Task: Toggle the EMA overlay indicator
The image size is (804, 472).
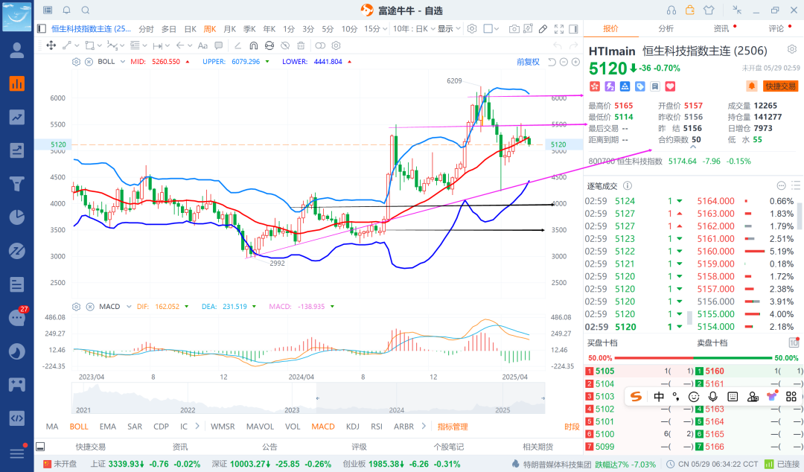Action: 108,427
